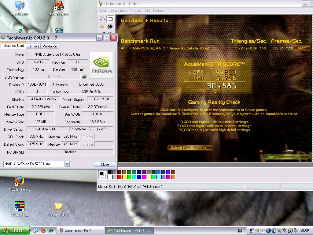Pick the bright red color swatch

point(120,177)
